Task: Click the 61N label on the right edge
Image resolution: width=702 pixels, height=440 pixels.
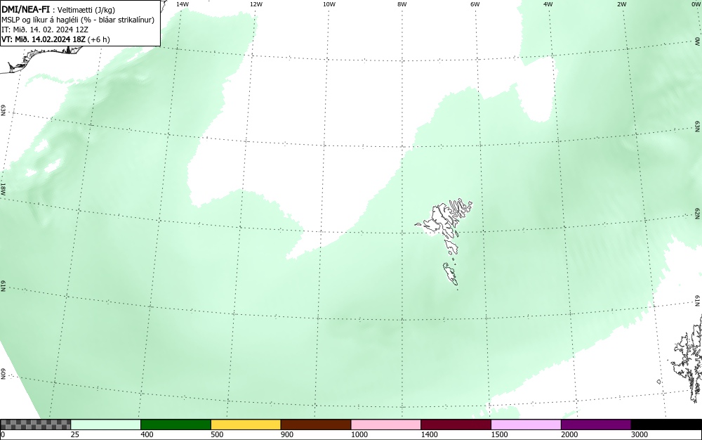Action: [698, 301]
